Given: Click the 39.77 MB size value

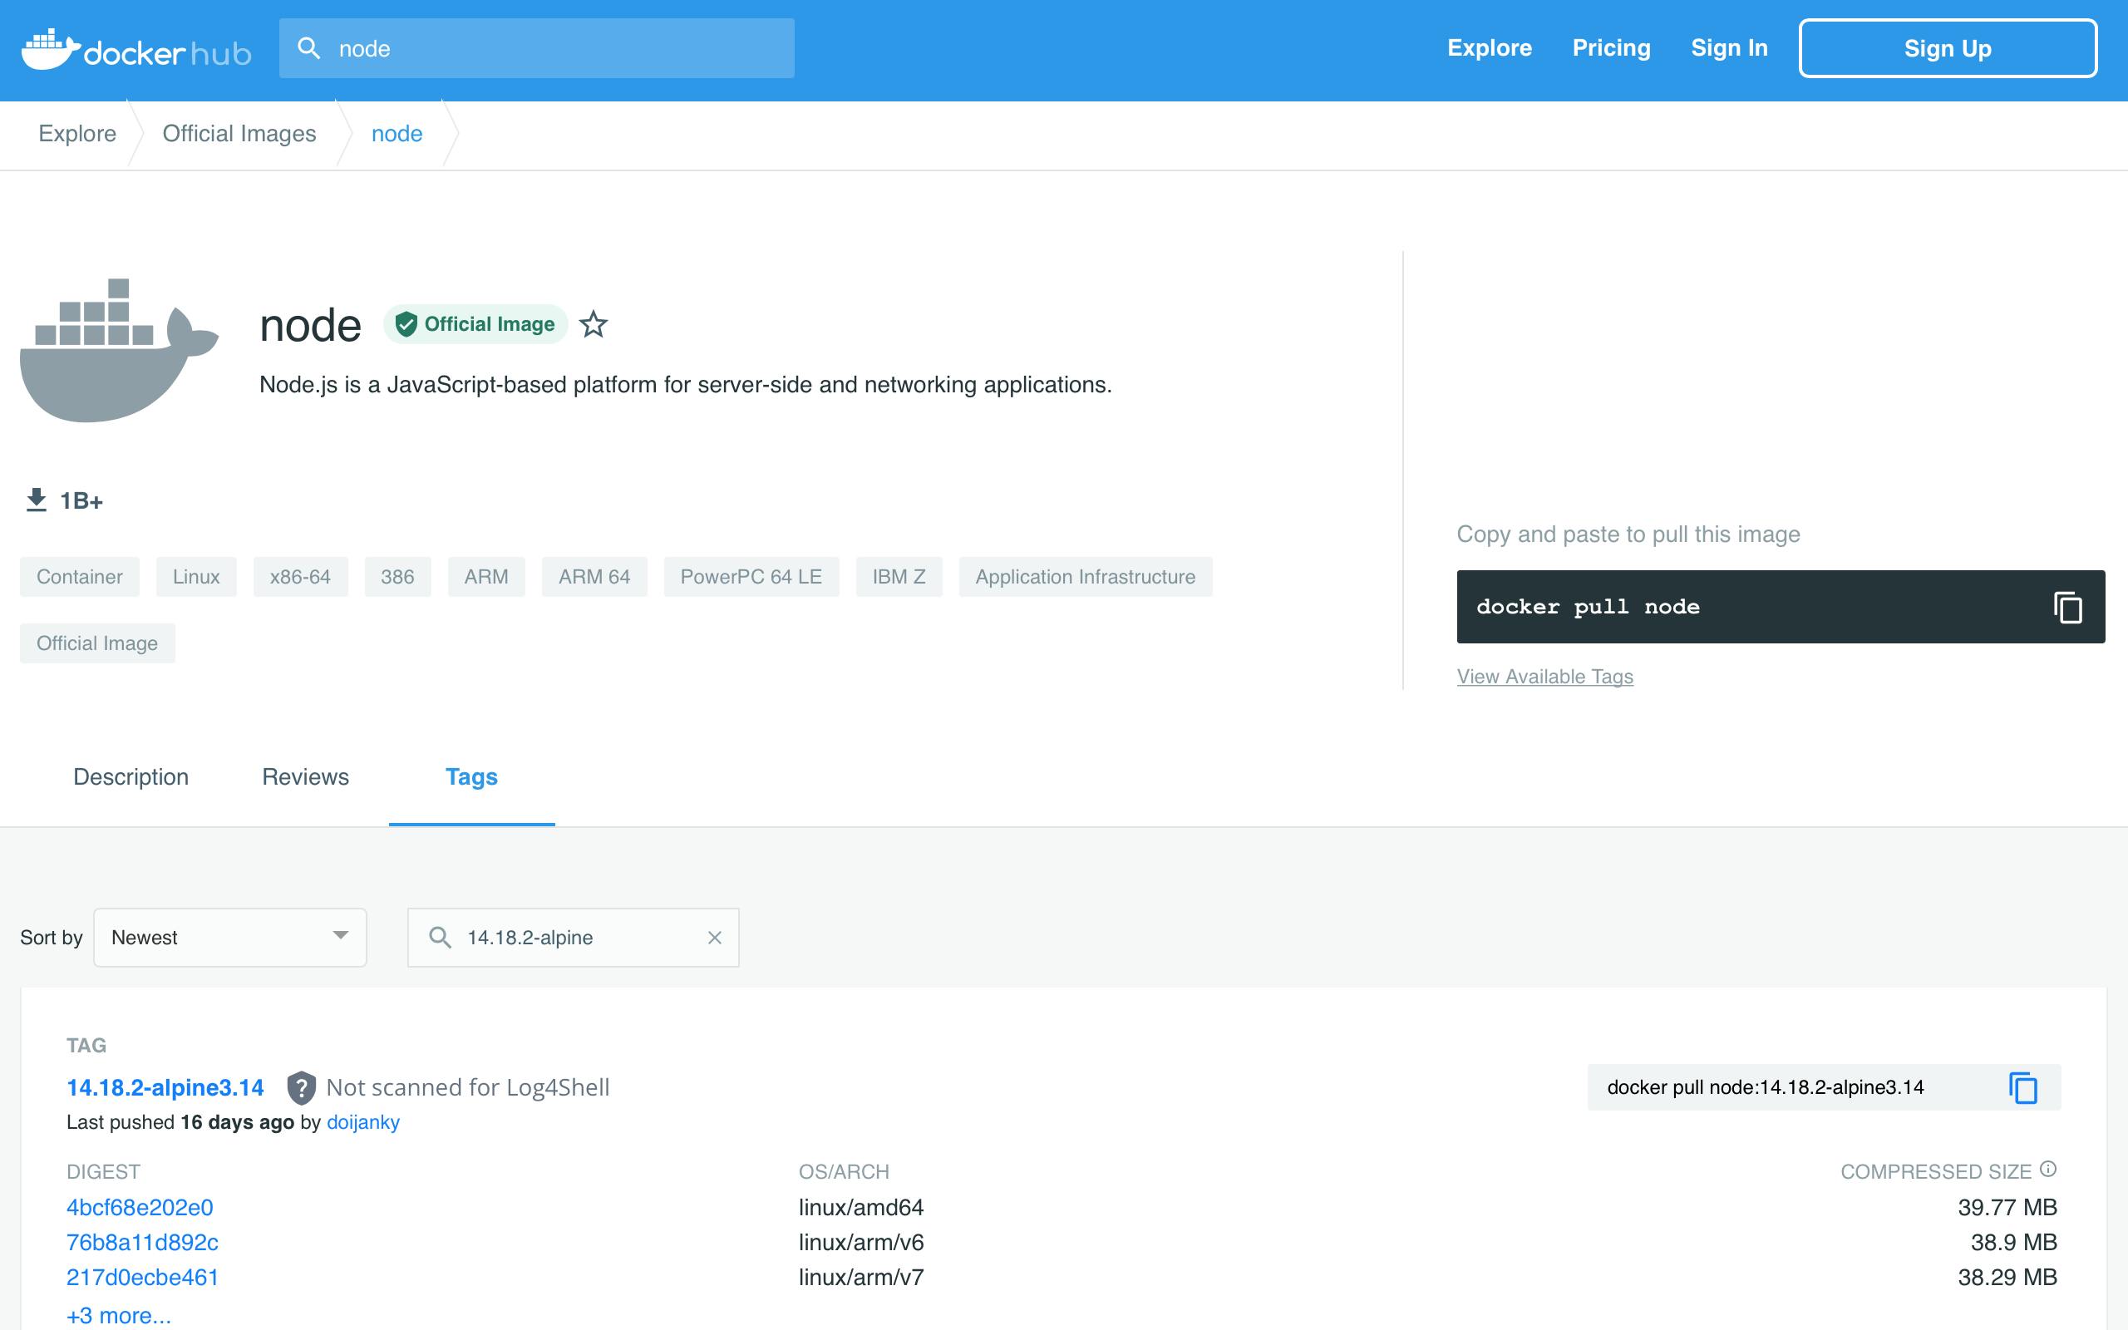Looking at the screenshot, I should coord(2007,1208).
